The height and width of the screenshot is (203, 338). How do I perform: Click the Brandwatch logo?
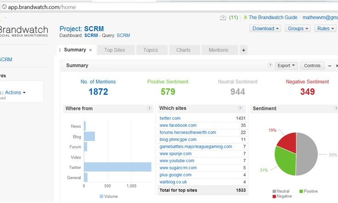pos(24,32)
